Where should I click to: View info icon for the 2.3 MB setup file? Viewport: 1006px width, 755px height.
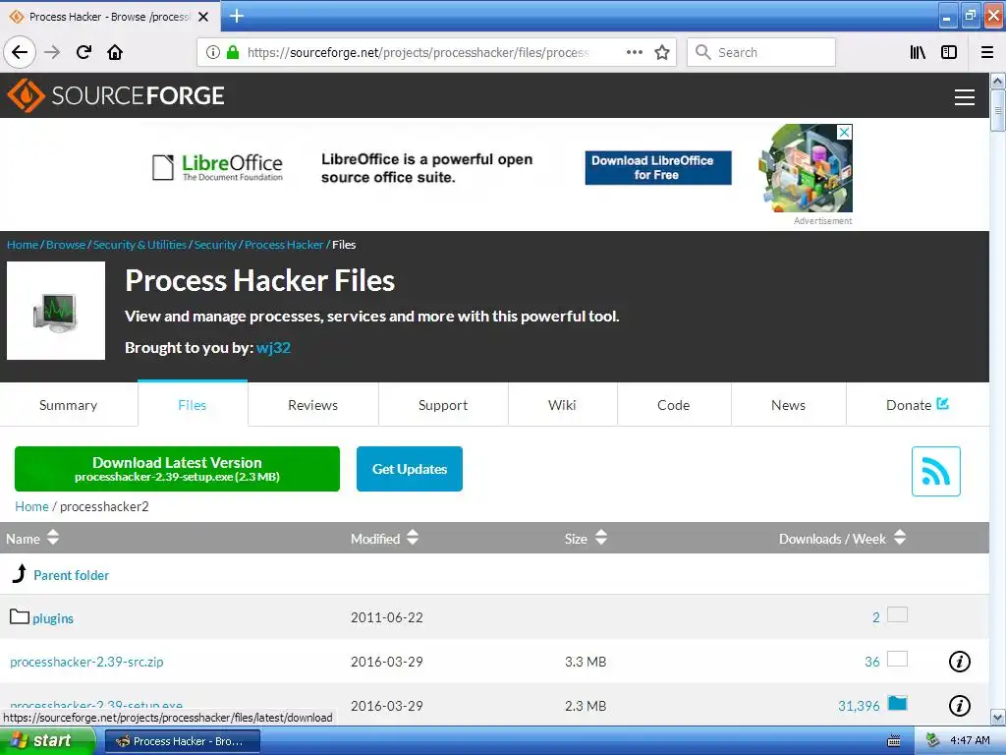959,706
